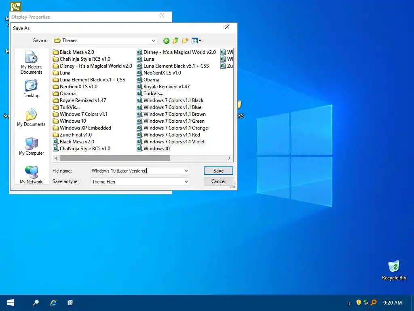414x311 pixels.
Task: Select the Obama folder
Action: 64,94
